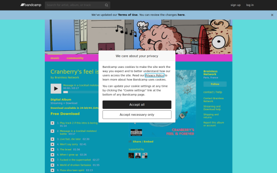Open the Terms of Use link in banner
Screen dimensions: 277x173
pos(128,15)
